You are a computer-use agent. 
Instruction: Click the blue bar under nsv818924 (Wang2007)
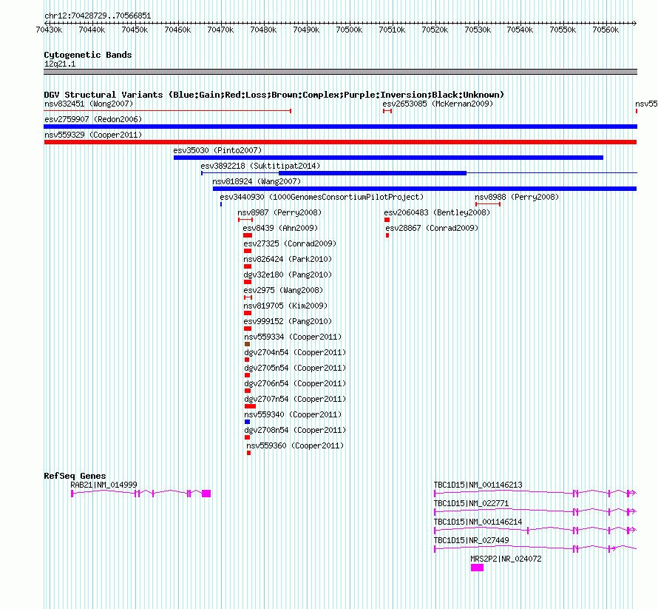424,189
